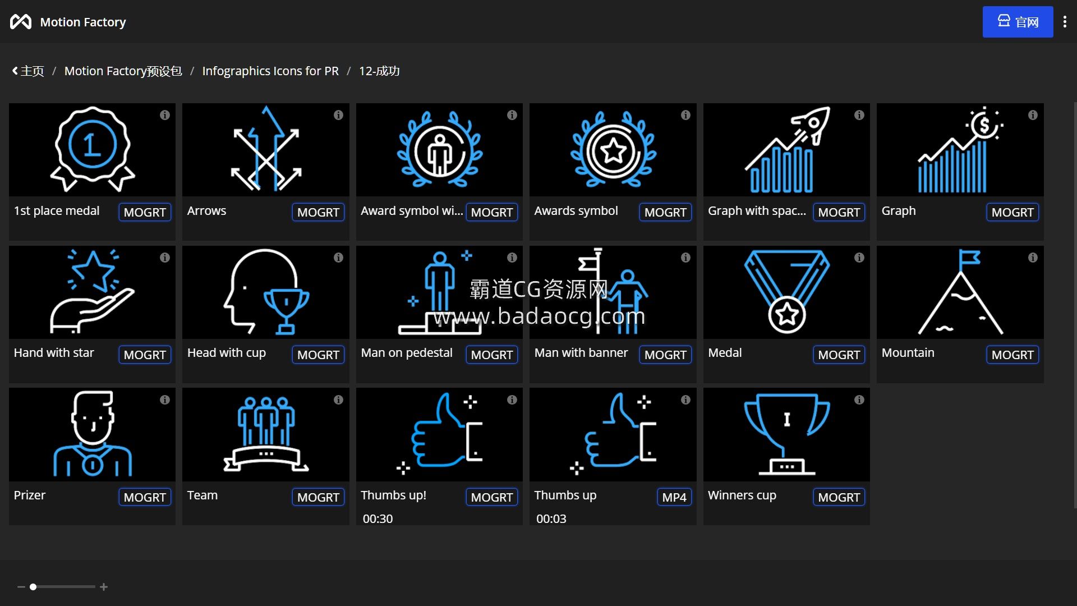Click MOGRT badge on 1st place medal
1077x606 pixels.
pos(145,212)
